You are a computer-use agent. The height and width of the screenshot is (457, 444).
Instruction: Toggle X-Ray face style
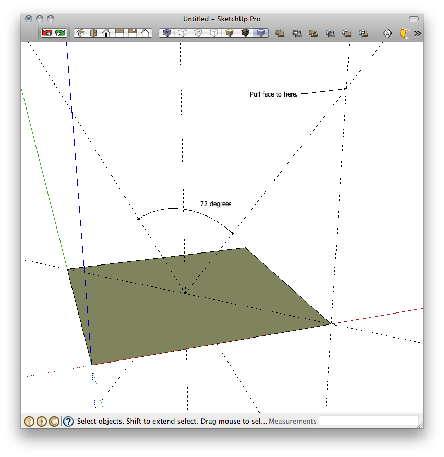click(167, 33)
